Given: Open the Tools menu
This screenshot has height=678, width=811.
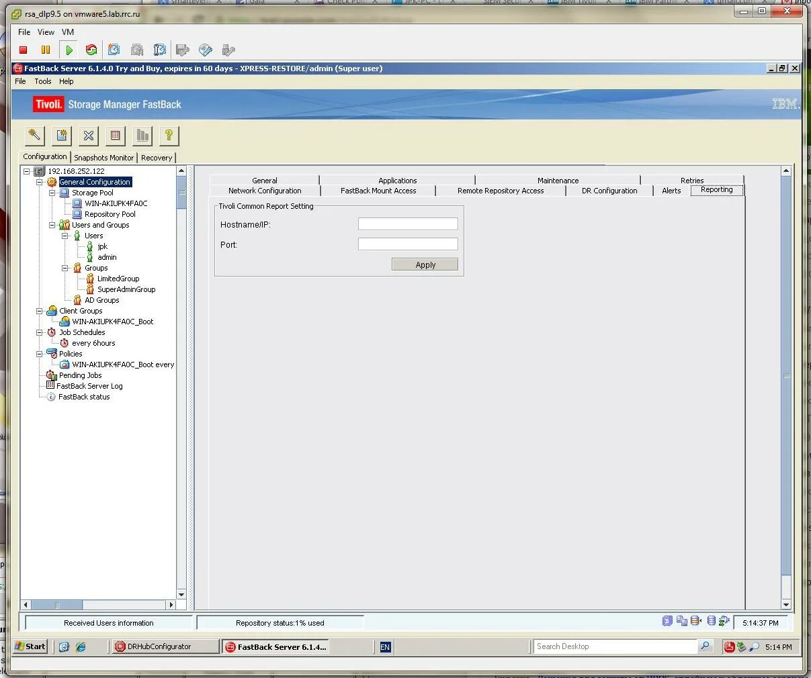Looking at the screenshot, I should click(42, 81).
